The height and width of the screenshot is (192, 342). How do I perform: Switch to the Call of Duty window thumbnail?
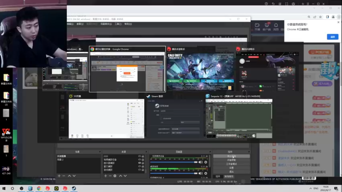200,69
